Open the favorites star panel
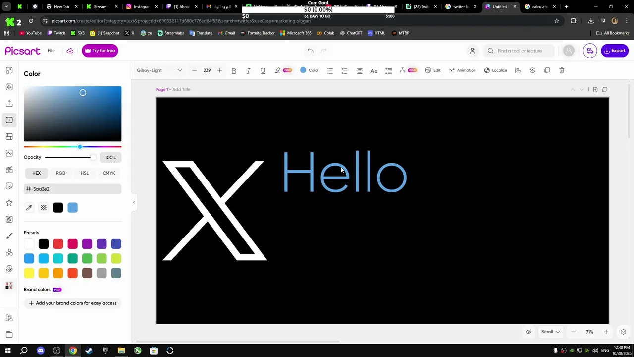The image size is (634, 357). (x=9, y=203)
